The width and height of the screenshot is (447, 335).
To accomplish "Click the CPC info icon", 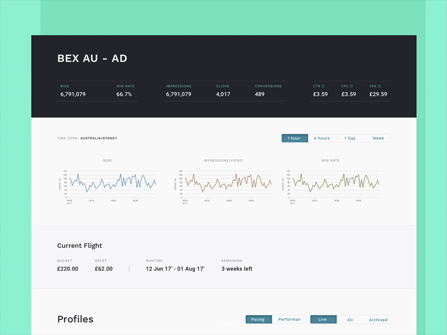I will [351, 86].
